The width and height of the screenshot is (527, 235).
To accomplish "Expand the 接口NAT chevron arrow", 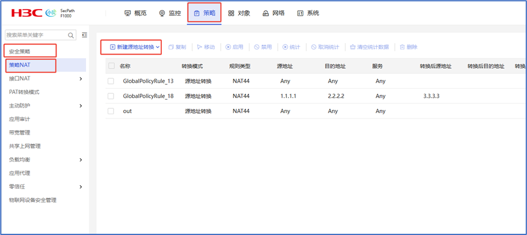I will coord(81,79).
